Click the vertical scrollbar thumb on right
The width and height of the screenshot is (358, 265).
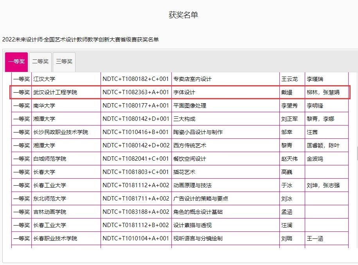pyautogui.click(x=356, y=153)
